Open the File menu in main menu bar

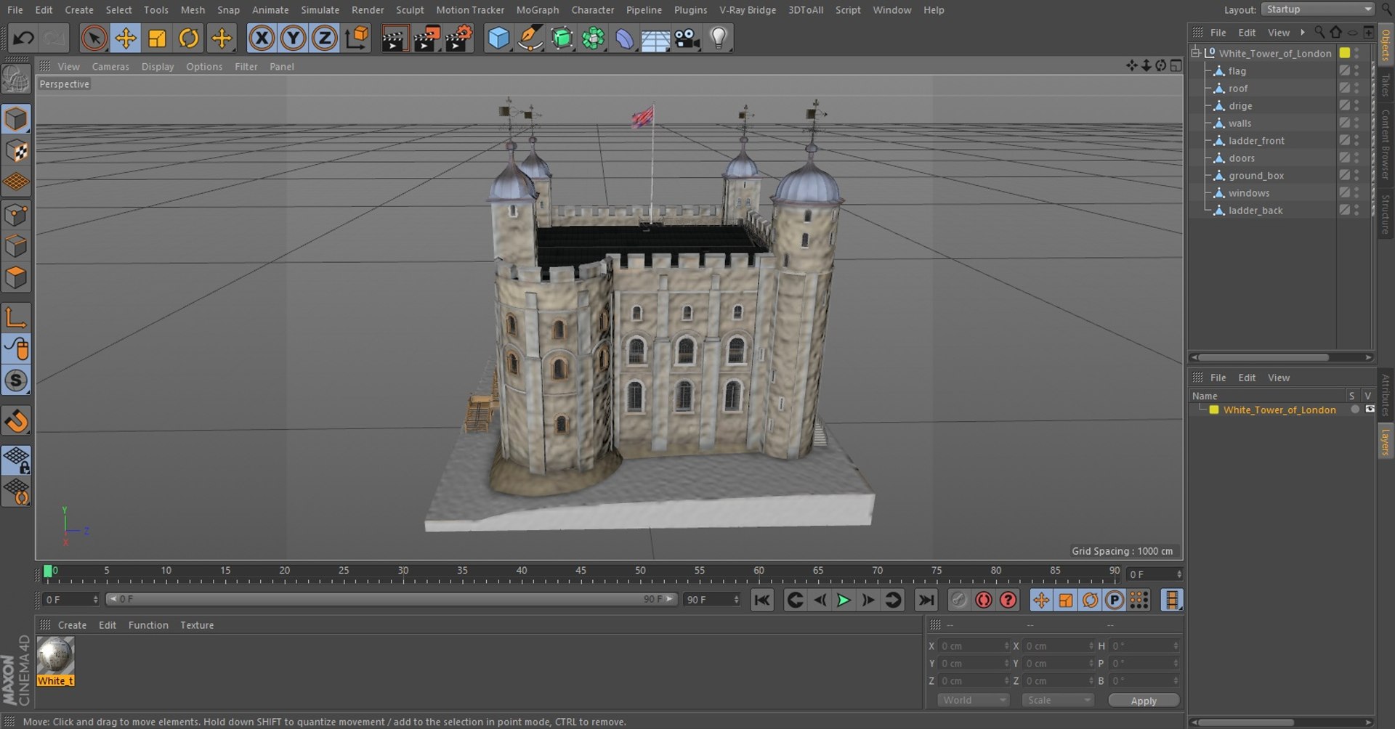coord(15,10)
